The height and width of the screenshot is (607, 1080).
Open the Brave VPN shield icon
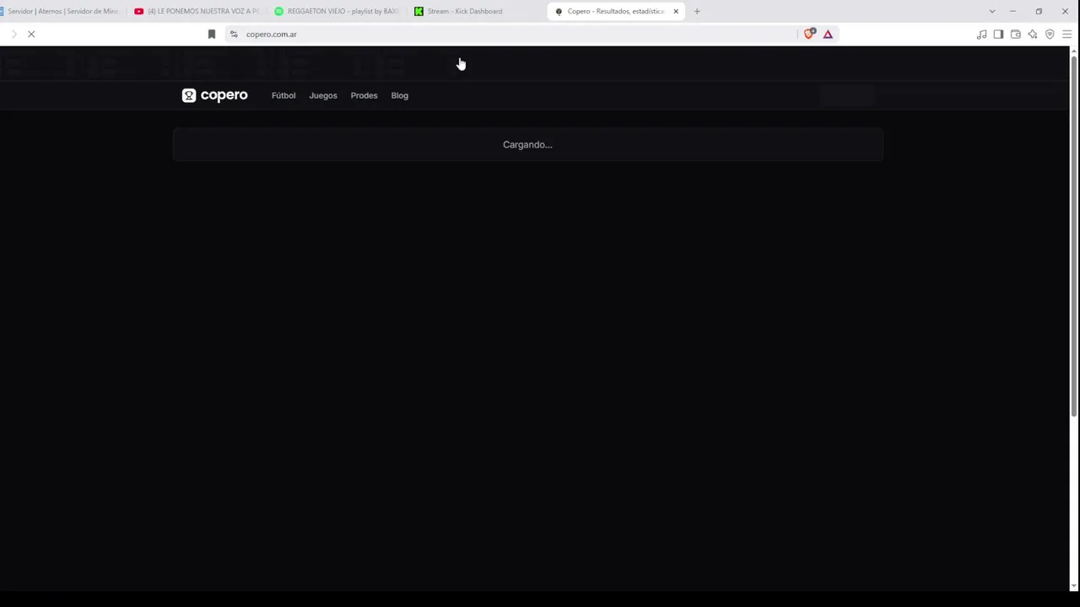(x=1050, y=35)
